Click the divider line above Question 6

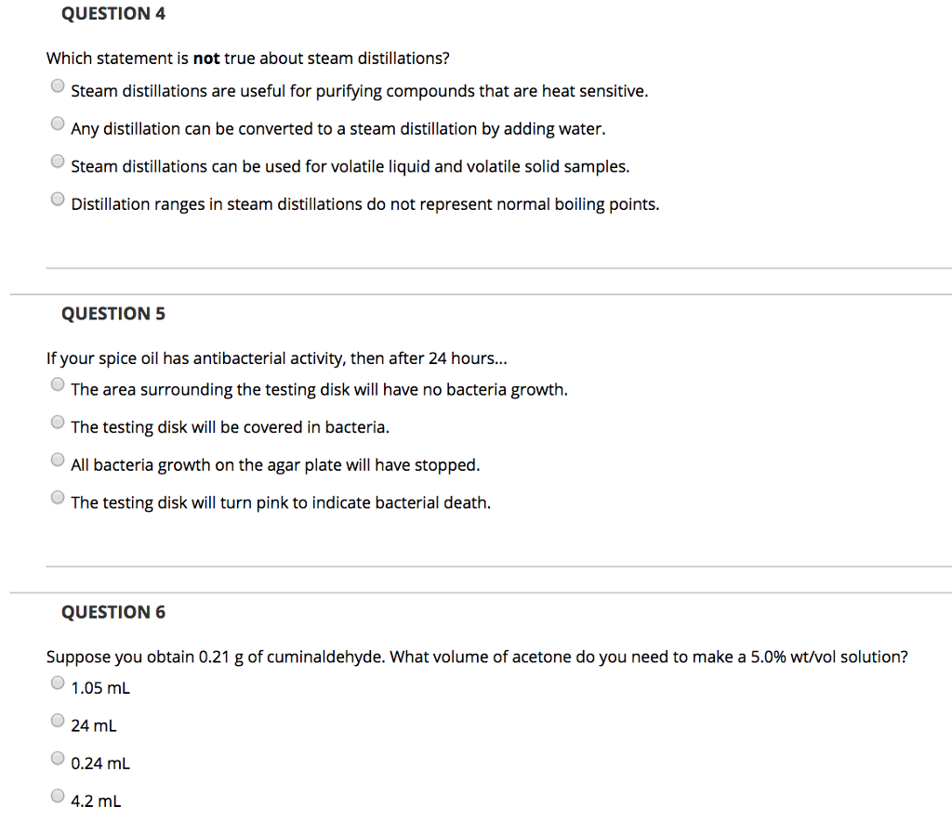click(476, 592)
